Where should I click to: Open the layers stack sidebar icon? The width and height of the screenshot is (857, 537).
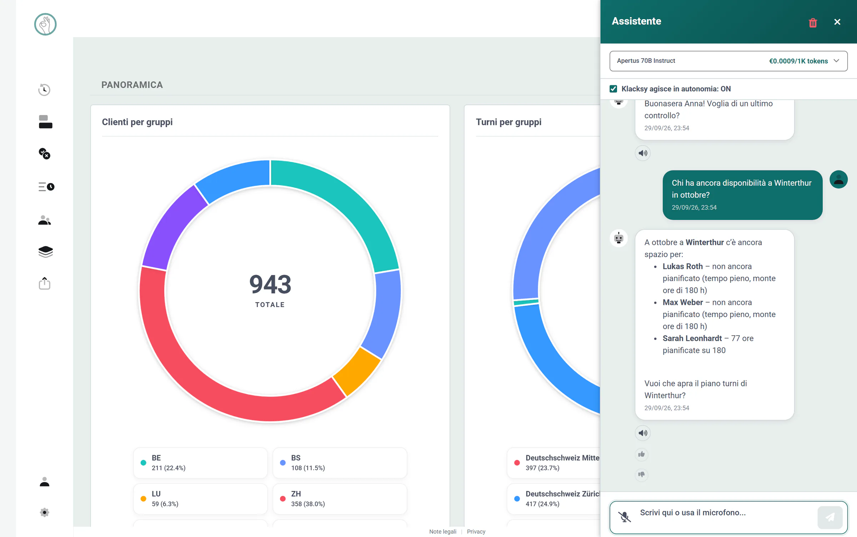coord(45,252)
